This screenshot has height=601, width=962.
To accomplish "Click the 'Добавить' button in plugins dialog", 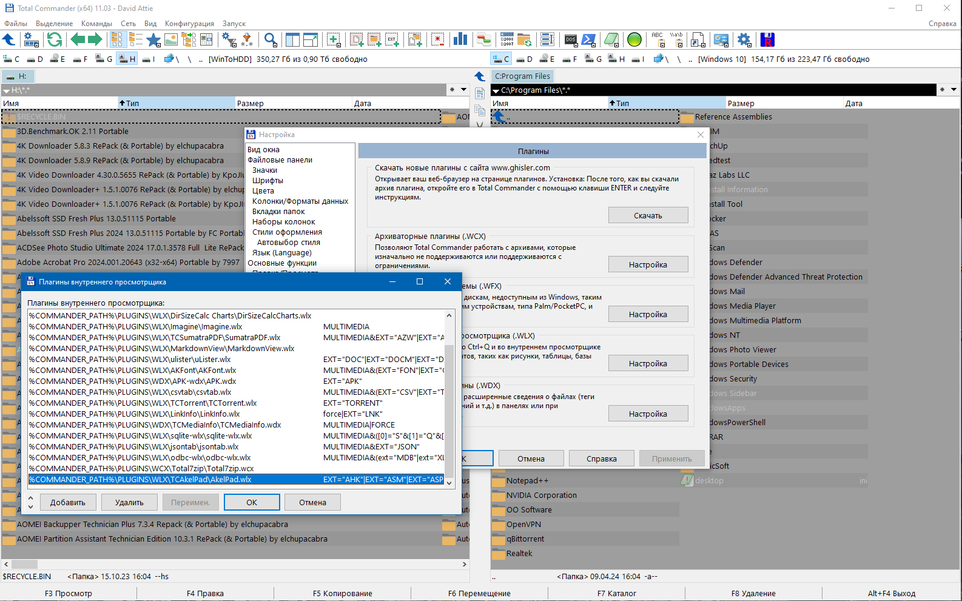I will (68, 502).
